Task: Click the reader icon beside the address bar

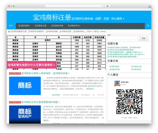Action: (107, 6)
